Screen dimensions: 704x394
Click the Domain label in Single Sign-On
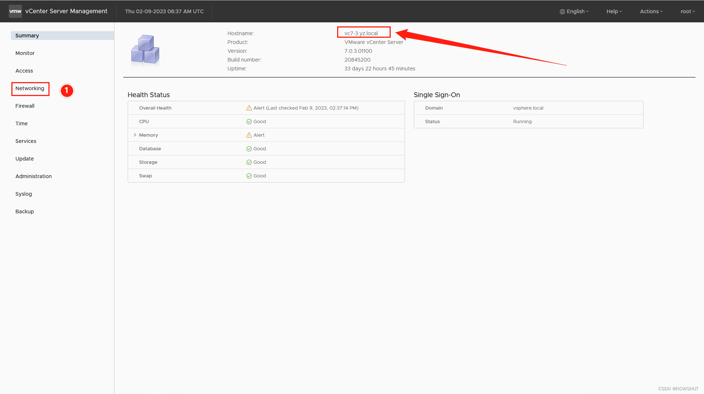[x=434, y=108]
